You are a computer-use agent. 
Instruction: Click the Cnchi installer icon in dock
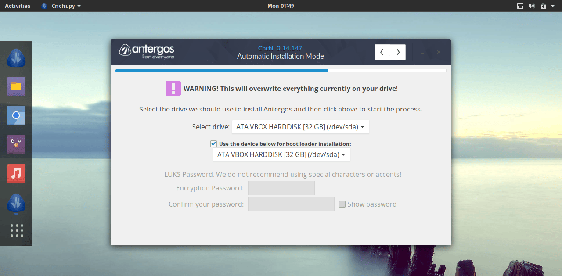coord(16,58)
